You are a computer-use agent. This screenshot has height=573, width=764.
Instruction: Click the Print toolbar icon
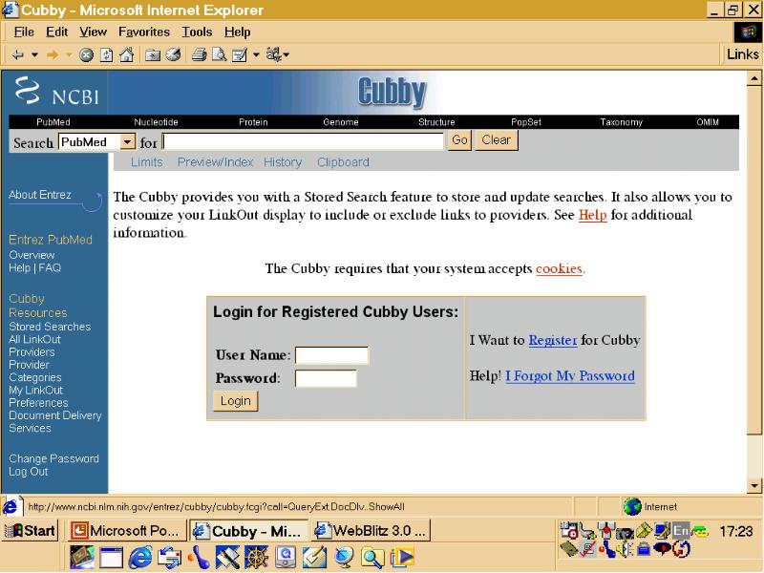click(x=199, y=55)
